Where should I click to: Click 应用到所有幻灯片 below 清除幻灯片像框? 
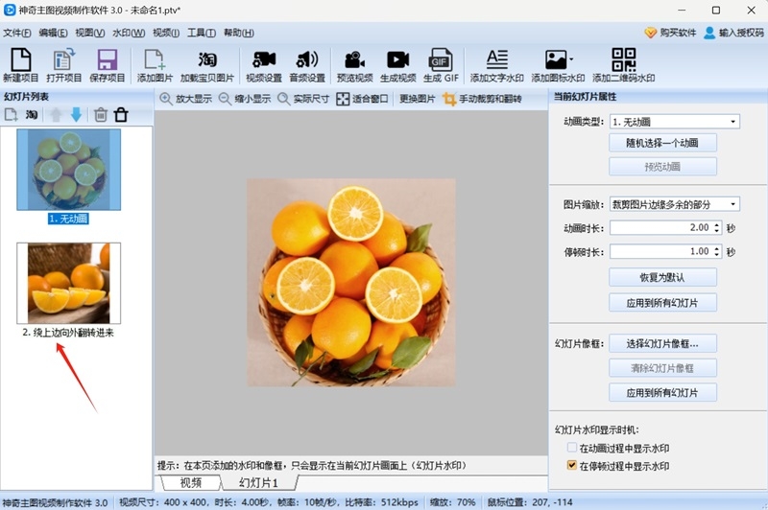(662, 393)
